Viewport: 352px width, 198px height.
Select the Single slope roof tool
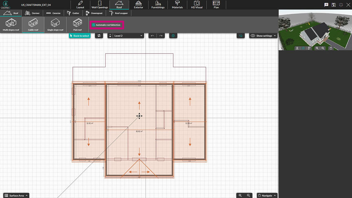[55, 24]
